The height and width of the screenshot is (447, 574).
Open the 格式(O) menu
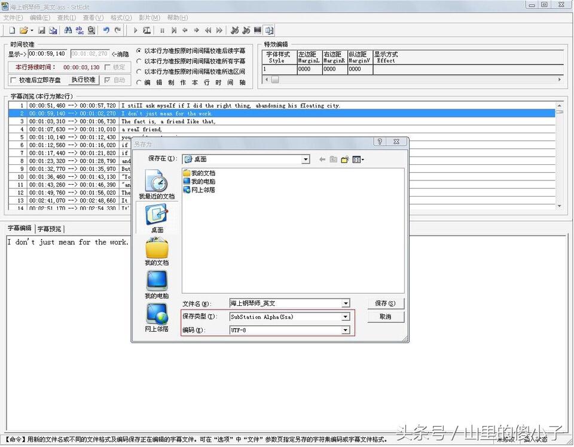tap(121, 18)
